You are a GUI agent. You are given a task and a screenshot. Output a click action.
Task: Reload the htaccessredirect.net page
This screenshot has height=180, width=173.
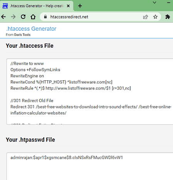(23, 17)
